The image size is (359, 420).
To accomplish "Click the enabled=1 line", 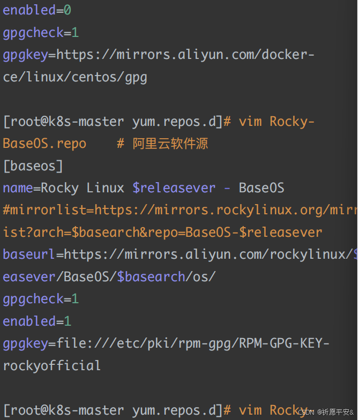I will (x=37, y=321).
